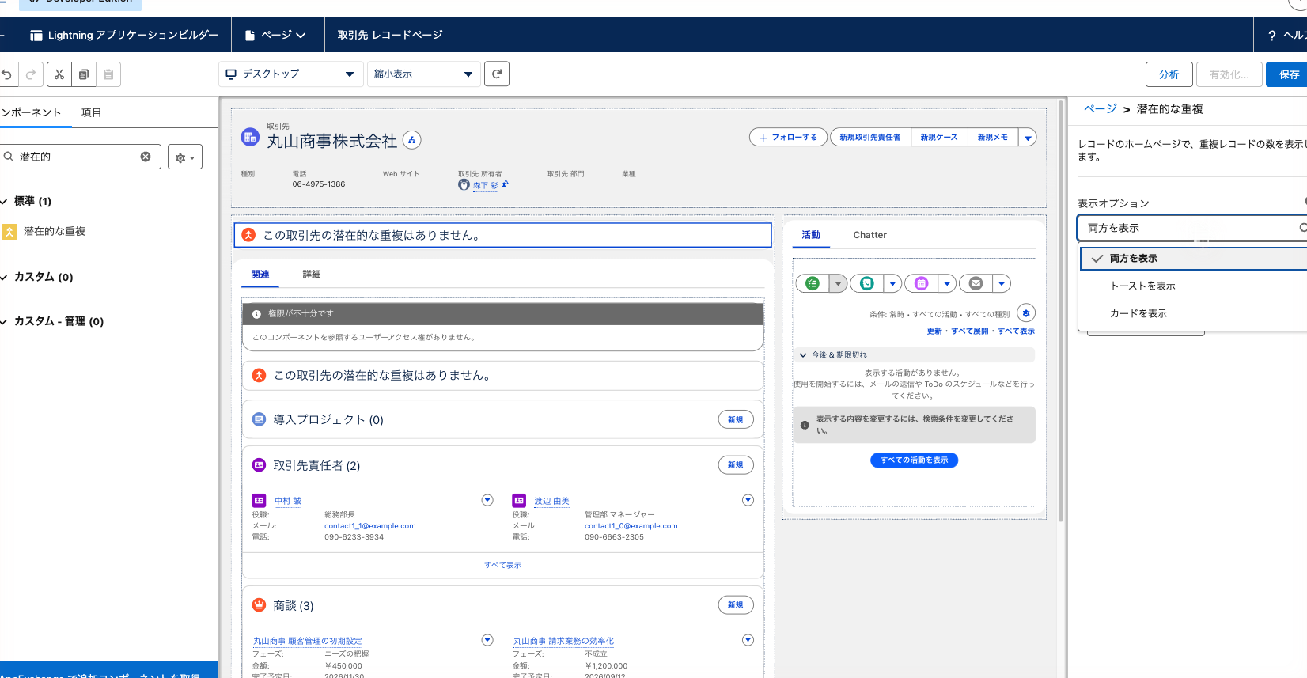Click the cut scissors icon
The height and width of the screenshot is (678, 1307).
[x=59, y=74]
